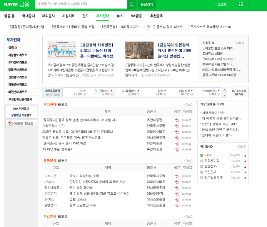
Task: Open PDF for 2025년 코발트 수요 report
Action: pos(177,132)
